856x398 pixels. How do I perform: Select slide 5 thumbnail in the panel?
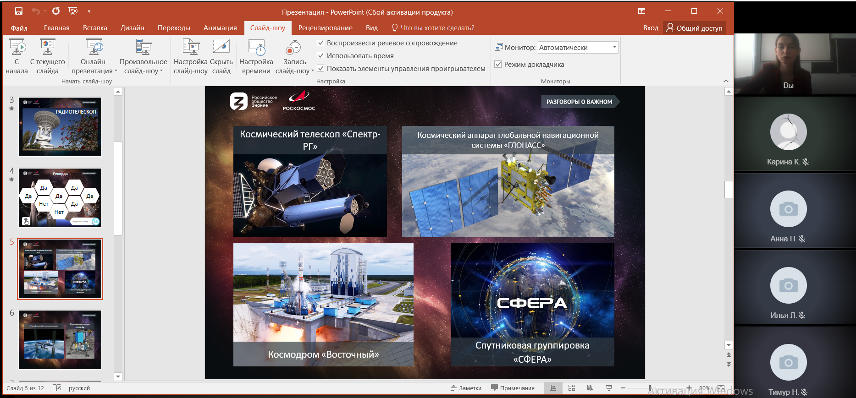60,269
